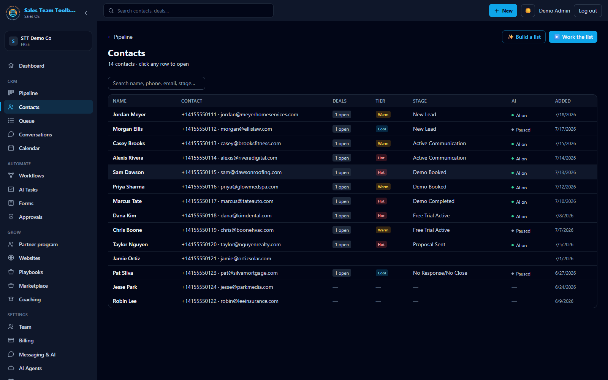Click the Websites globe icon

pyautogui.click(x=11, y=258)
